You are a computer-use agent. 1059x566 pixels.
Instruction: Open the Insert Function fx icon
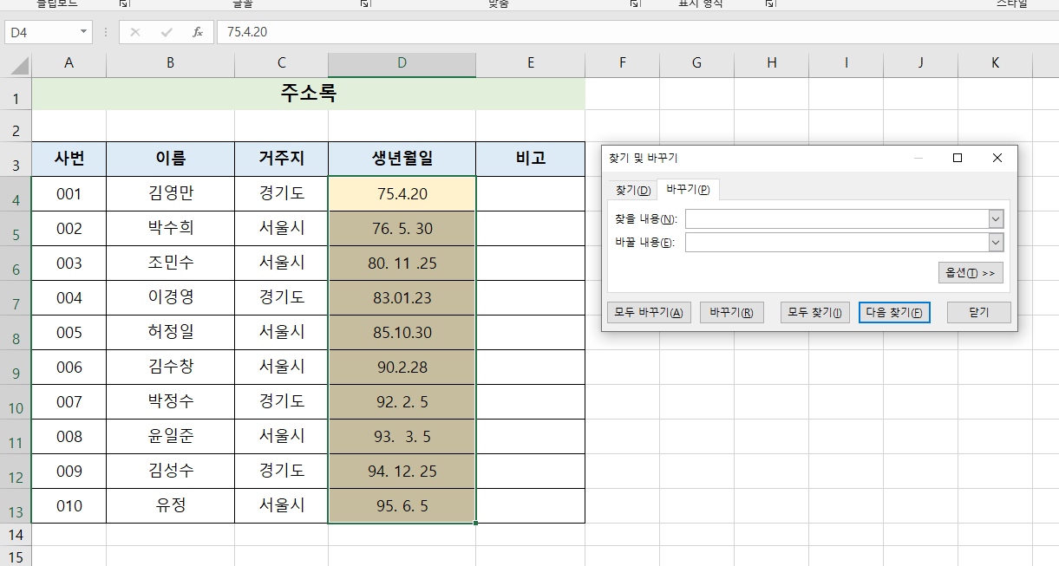198,32
